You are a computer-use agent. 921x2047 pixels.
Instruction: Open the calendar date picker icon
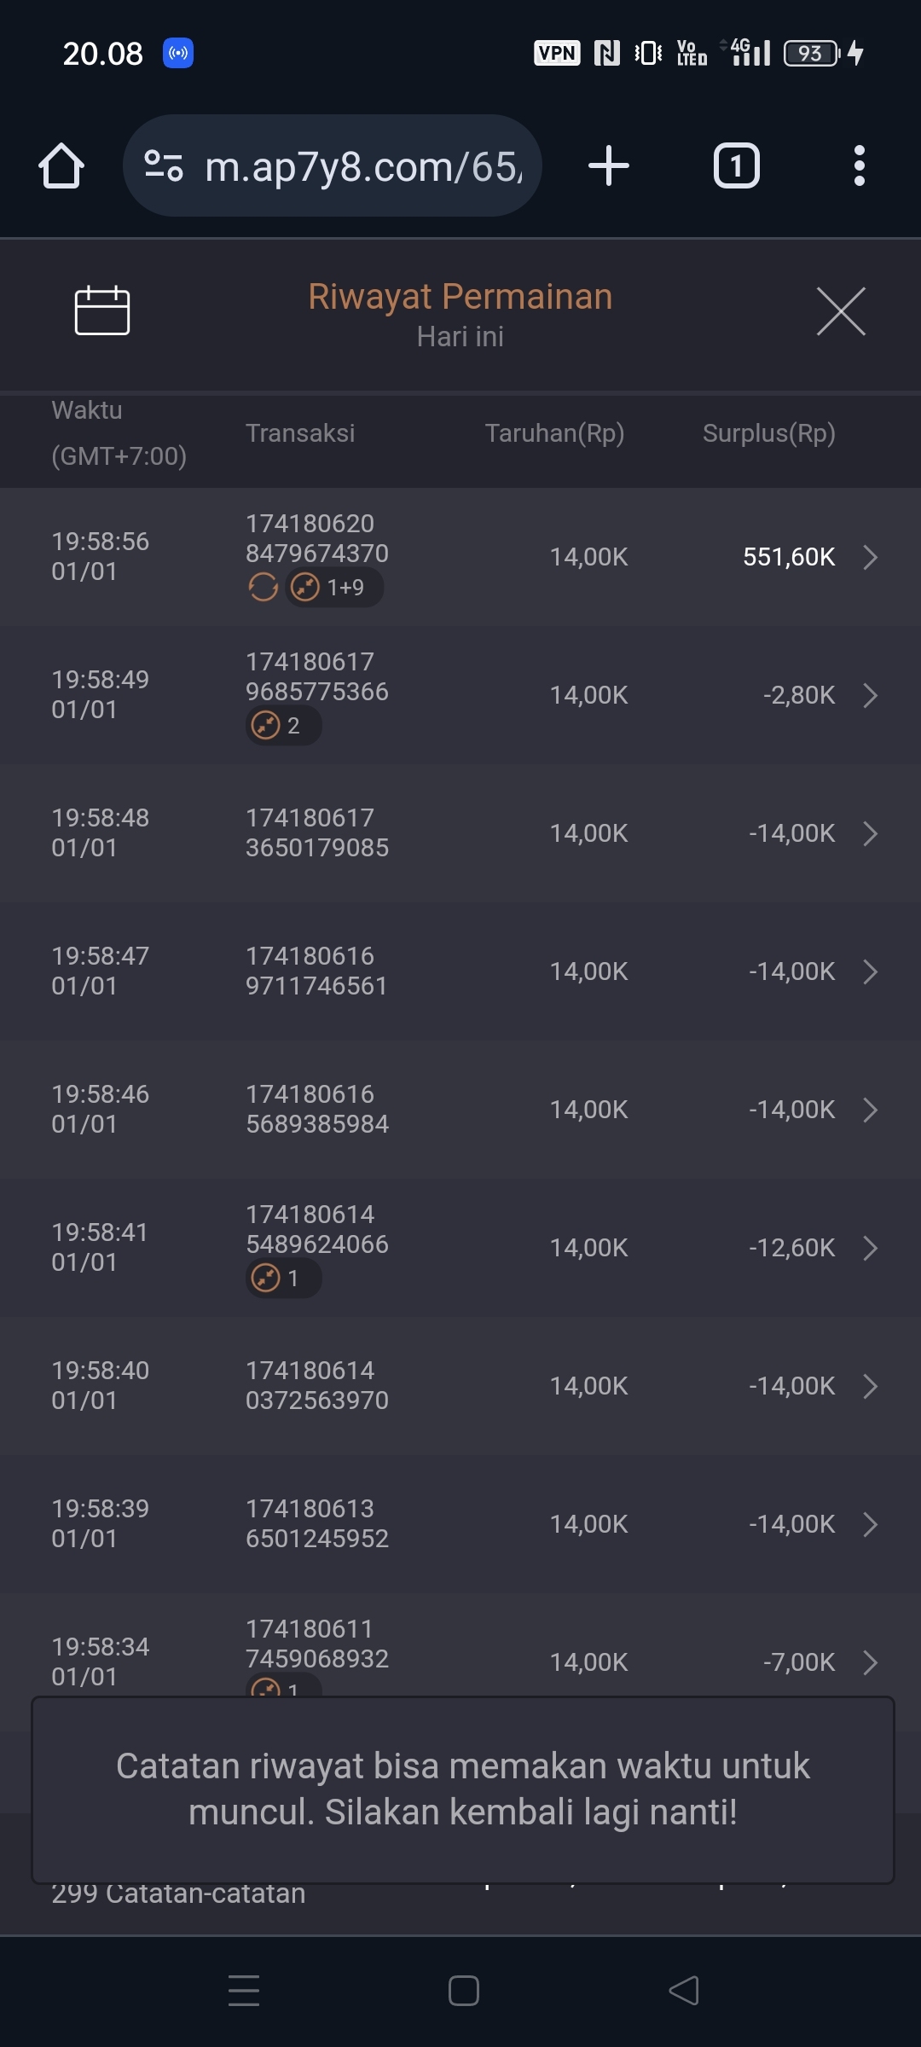point(102,310)
